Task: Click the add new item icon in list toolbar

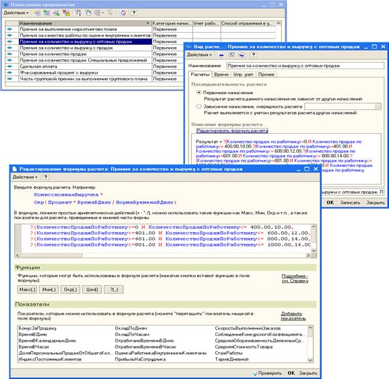Action: pos(37,12)
